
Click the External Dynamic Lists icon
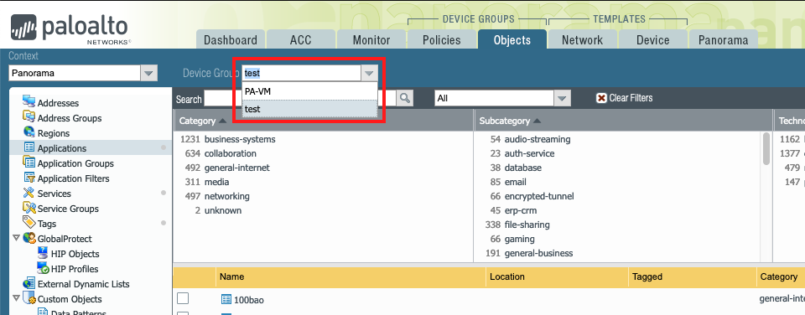[x=29, y=283]
